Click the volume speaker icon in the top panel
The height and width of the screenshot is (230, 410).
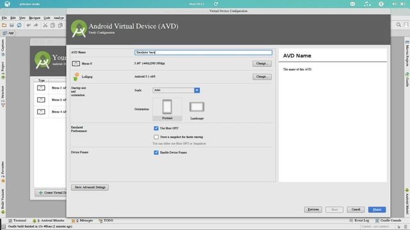pyautogui.click(x=394, y=4)
